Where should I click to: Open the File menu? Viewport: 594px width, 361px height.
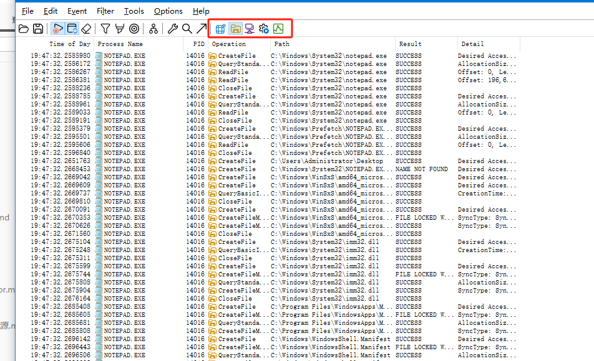coord(28,11)
